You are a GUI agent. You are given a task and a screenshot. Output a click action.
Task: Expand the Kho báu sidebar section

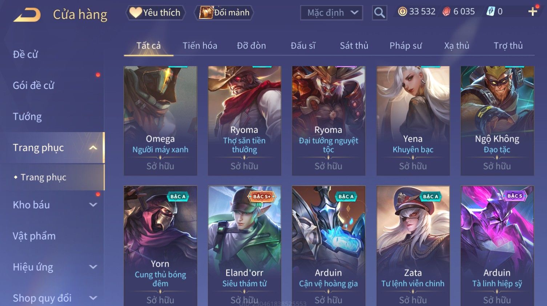coord(93,205)
